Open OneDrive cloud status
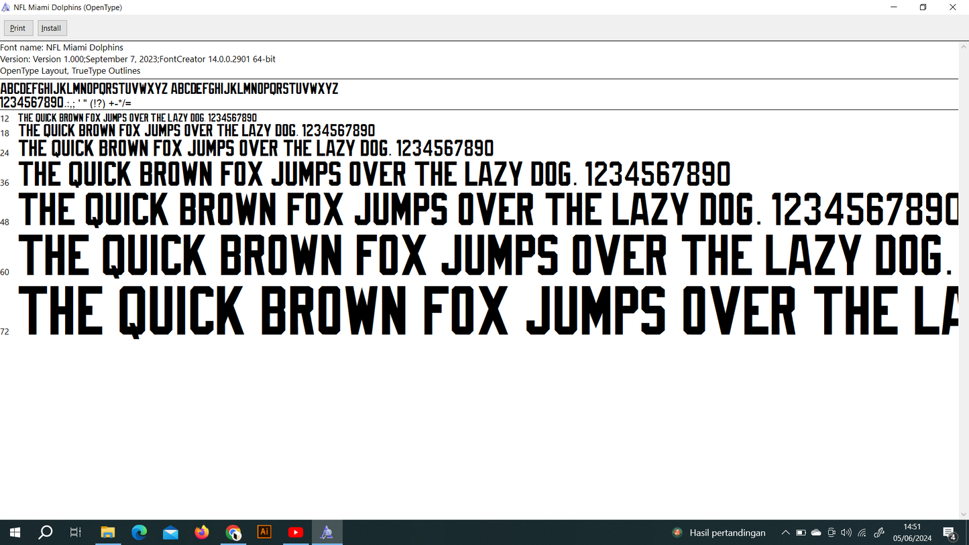Viewport: 969px width, 545px height. click(x=816, y=533)
